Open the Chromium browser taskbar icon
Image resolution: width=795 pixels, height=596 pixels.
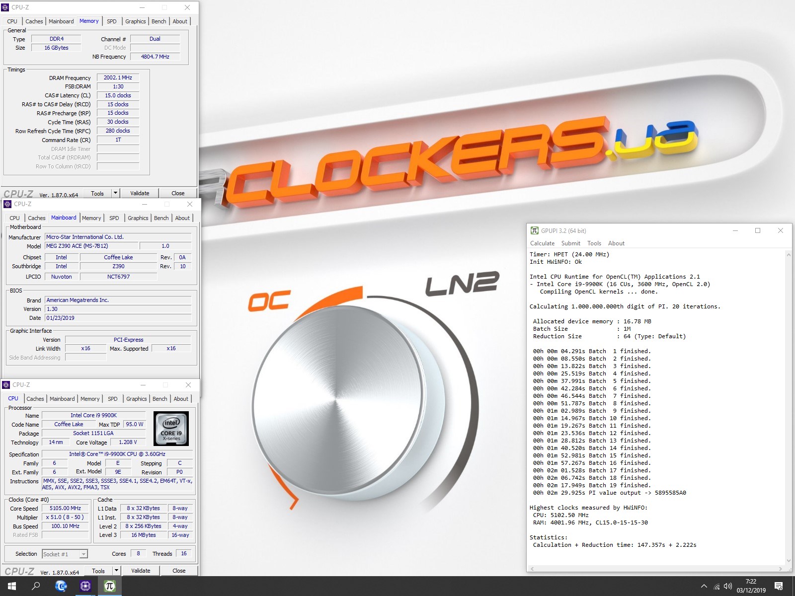61,586
